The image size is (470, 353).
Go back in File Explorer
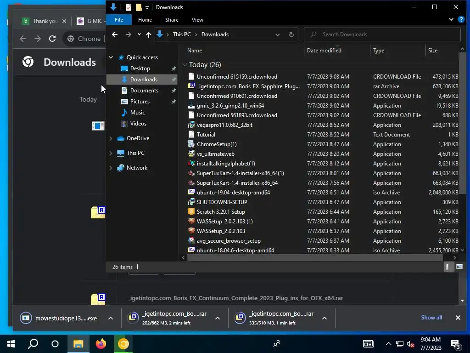[114, 34]
